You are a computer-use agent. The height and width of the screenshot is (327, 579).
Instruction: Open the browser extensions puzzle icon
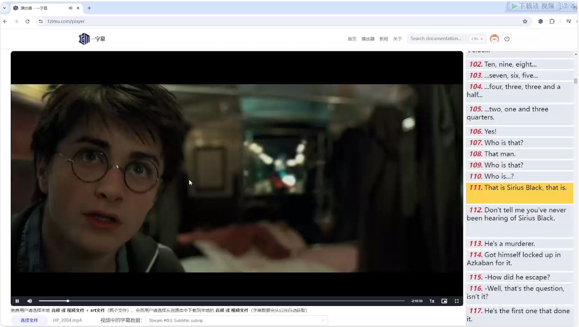click(552, 21)
